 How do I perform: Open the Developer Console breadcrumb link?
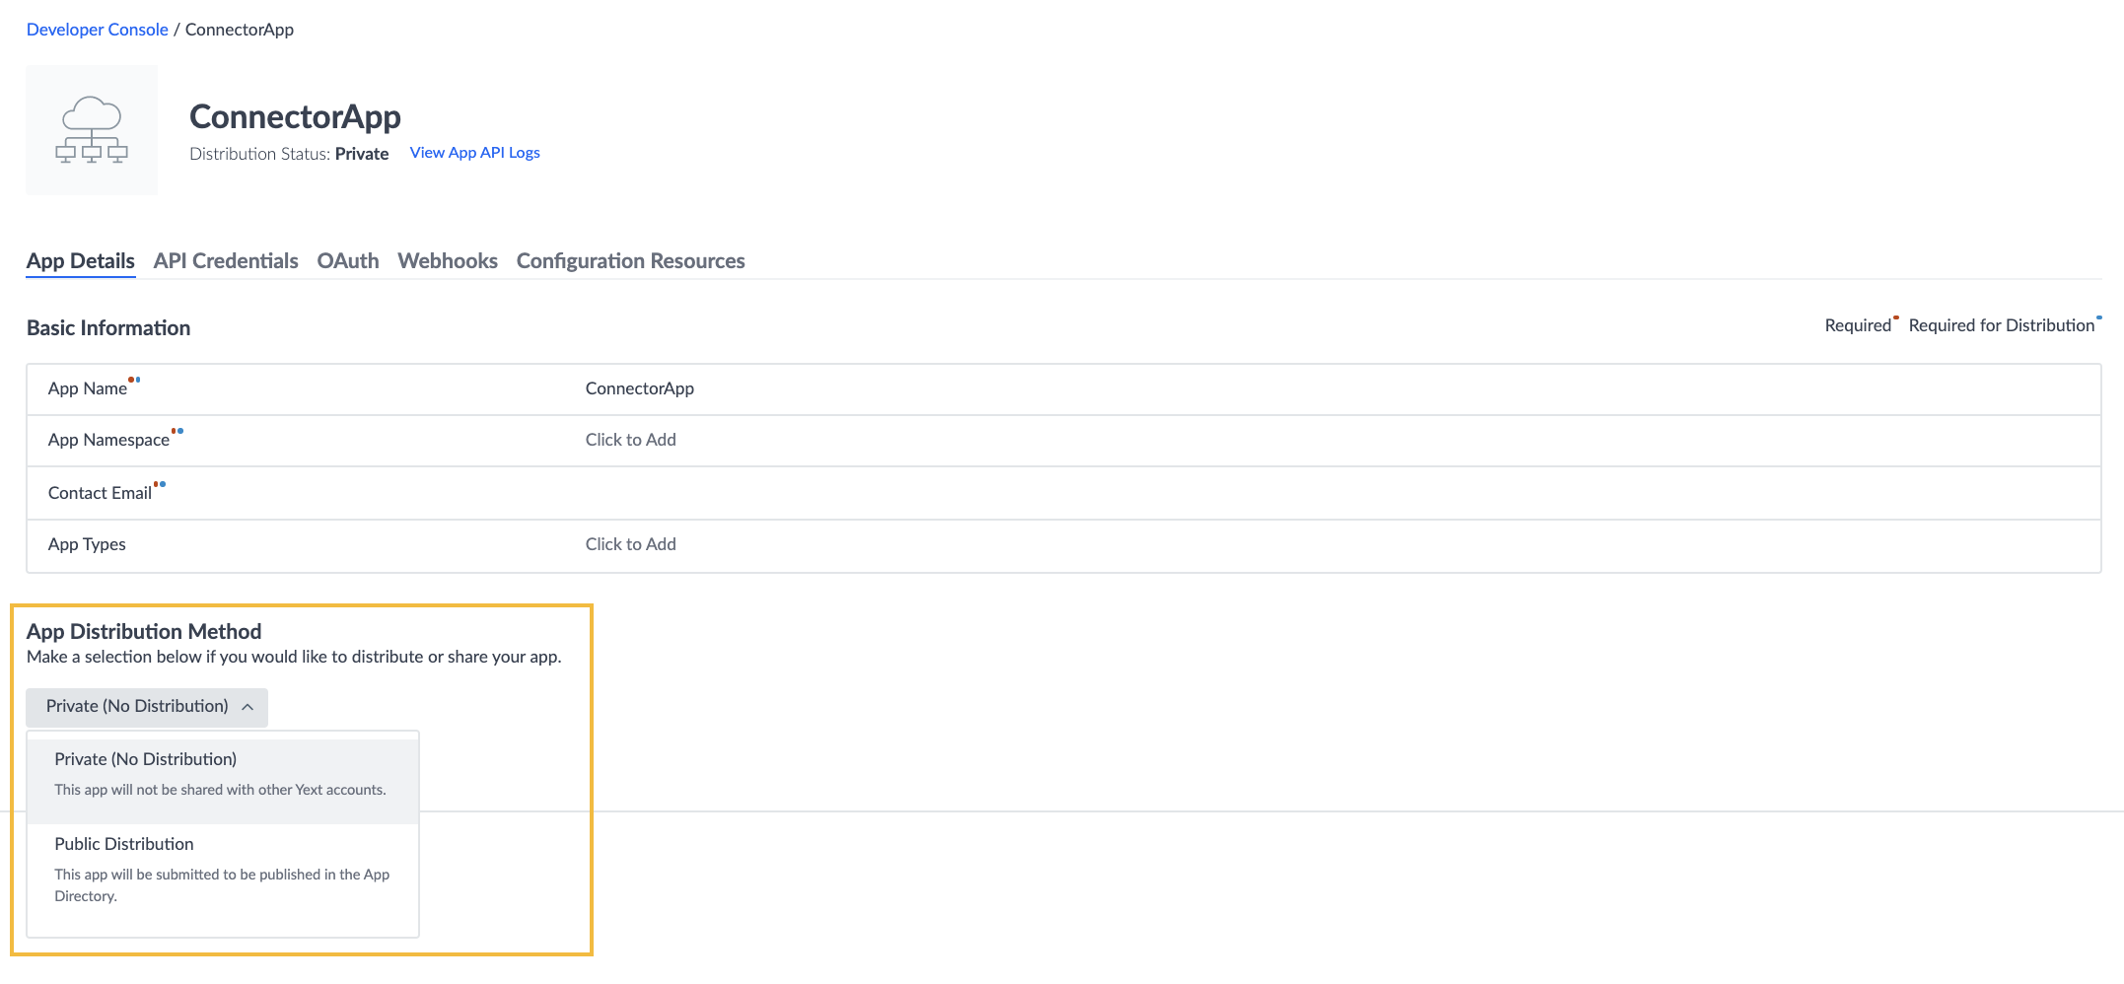pyautogui.click(x=98, y=30)
